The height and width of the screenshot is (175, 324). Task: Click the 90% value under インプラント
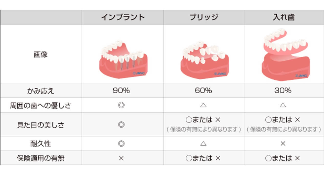pyautogui.click(x=121, y=90)
